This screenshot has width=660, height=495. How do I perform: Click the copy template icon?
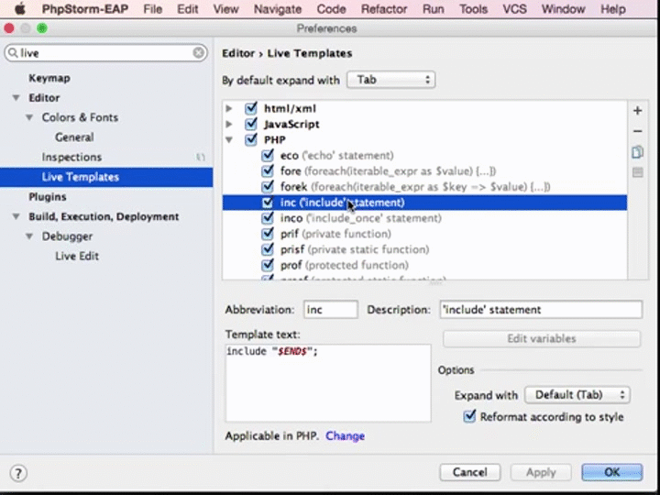[x=637, y=152]
